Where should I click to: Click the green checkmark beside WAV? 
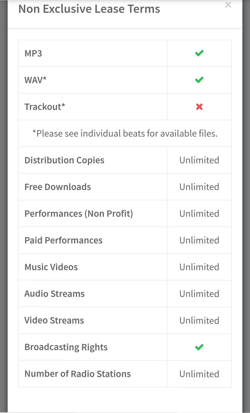pos(199,80)
